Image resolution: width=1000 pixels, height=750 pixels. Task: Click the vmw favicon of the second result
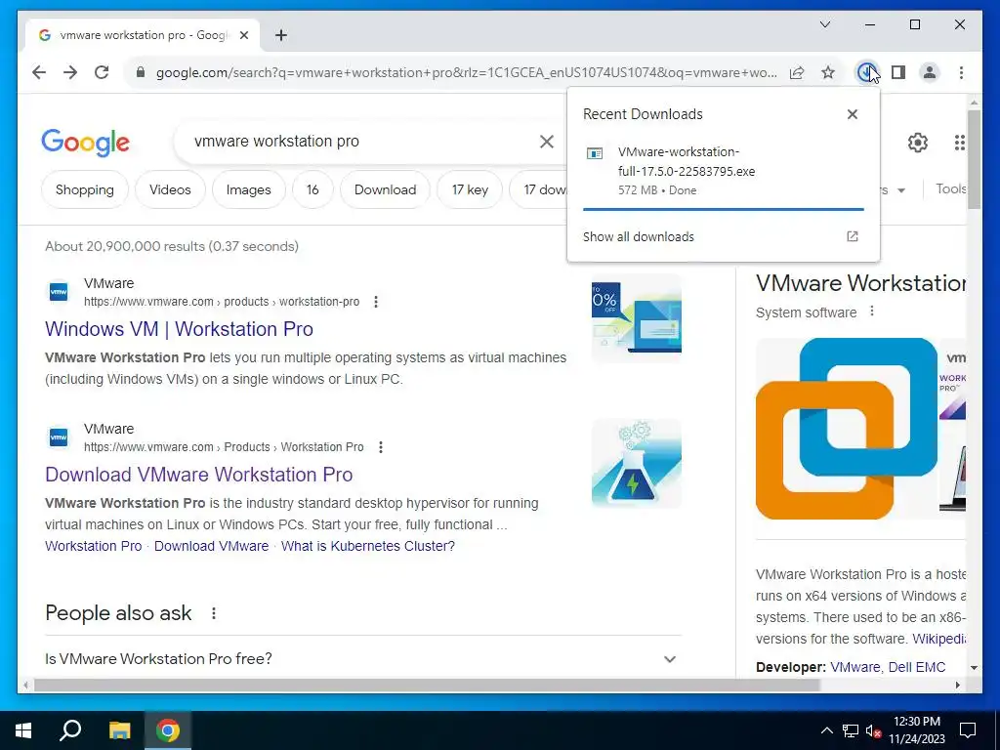pos(59,437)
